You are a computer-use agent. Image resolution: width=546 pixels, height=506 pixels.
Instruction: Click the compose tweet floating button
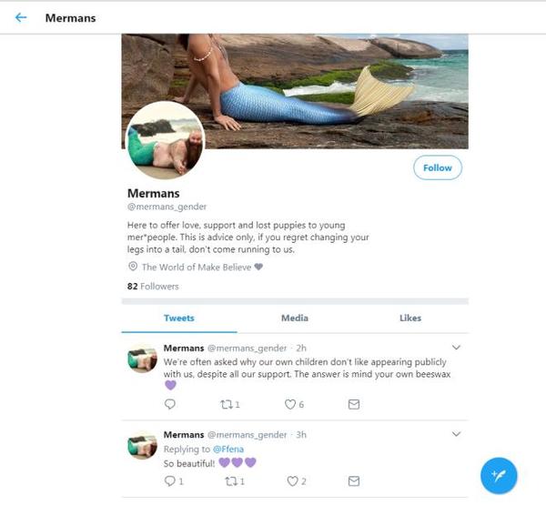pos(499,475)
